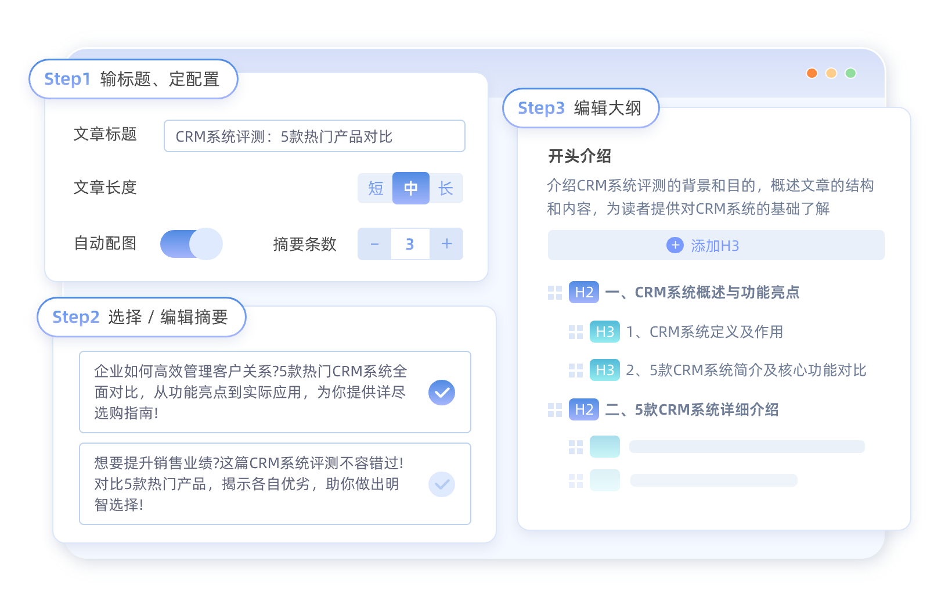This screenshot has height=604, width=952.
Task: Check the second summary starting 想要提升销售业绩
Action: (442, 484)
